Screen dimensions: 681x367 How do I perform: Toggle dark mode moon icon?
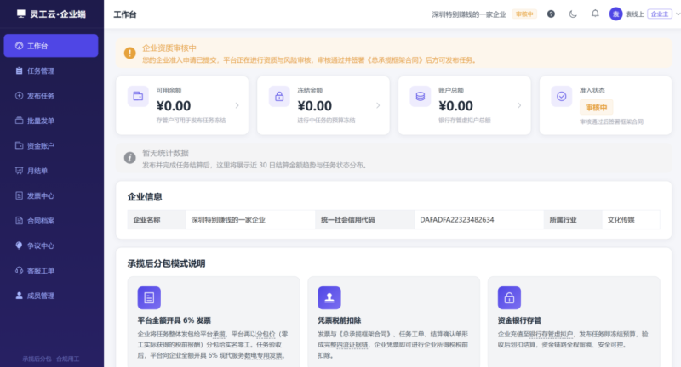pyautogui.click(x=573, y=14)
